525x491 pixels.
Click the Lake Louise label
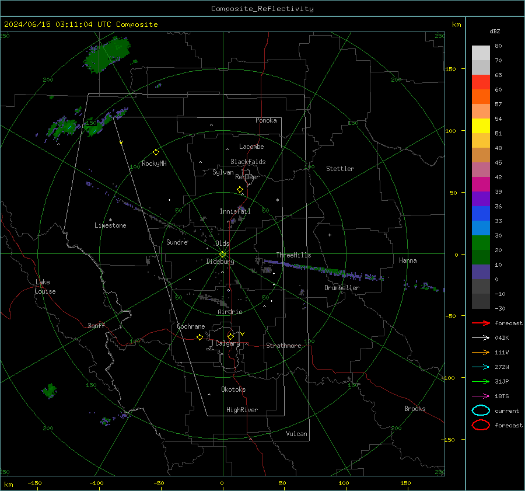coord(45,287)
